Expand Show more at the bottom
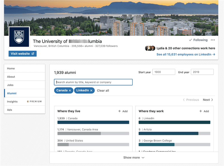This screenshot has width=224, height=166. pyautogui.click(x=134, y=157)
